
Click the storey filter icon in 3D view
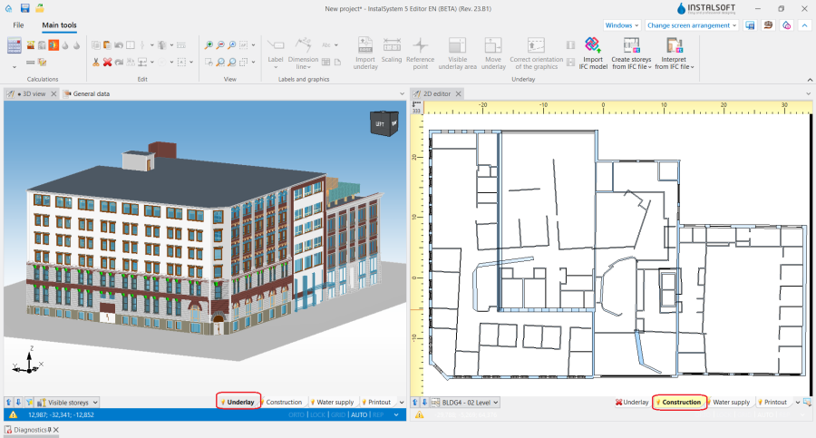29,402
